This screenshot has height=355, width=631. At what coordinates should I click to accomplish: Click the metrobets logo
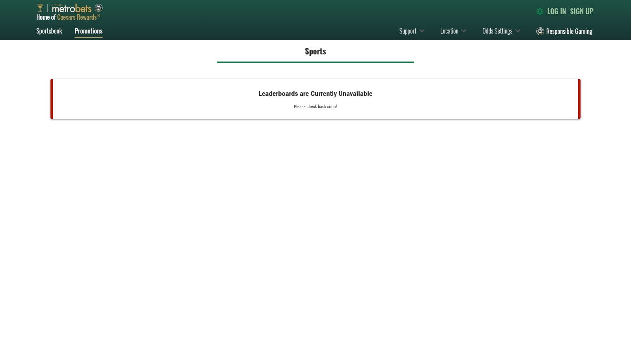[x=71, y=8]
